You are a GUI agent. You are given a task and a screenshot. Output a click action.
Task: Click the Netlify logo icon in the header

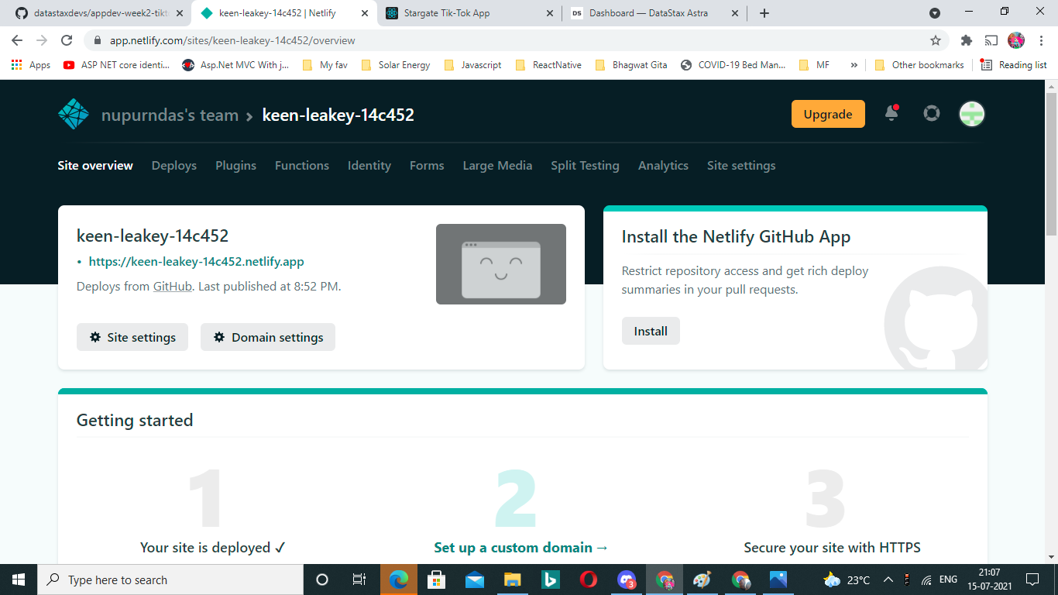coord(72,114)
